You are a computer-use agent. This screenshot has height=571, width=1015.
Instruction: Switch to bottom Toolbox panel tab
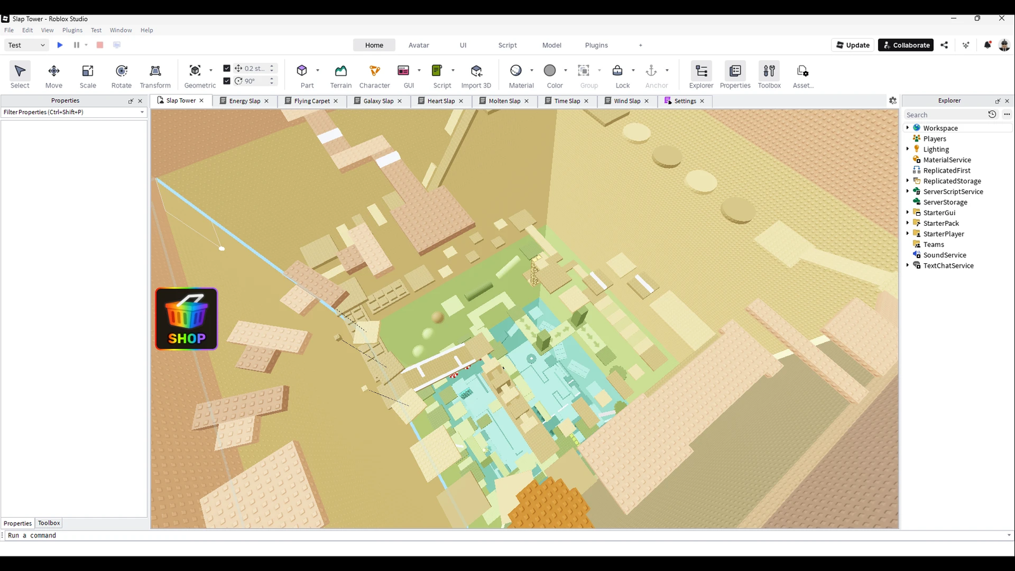click(x=49, y=523)
